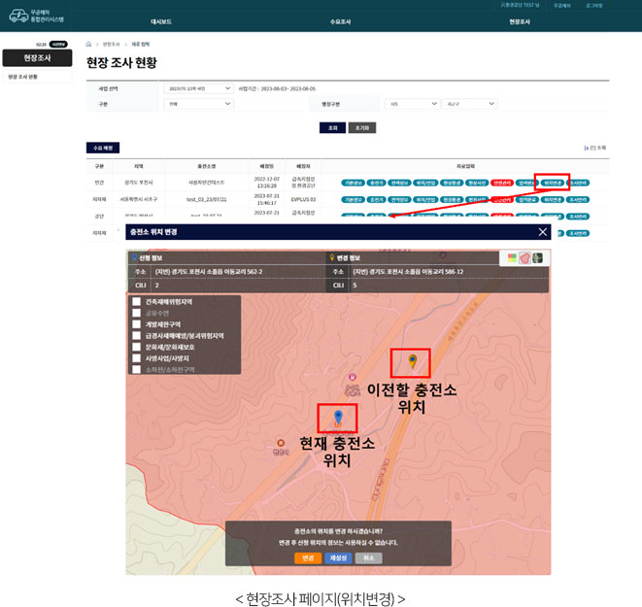The image size is (642, 607).
Task: Click the yellow relocation target map pin
Action: [412, 362]
